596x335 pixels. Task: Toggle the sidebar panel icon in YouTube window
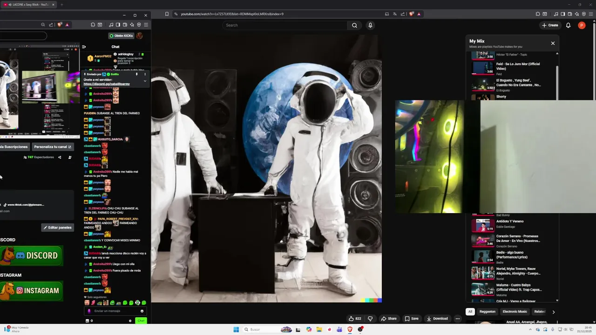[x=563, y=14]
